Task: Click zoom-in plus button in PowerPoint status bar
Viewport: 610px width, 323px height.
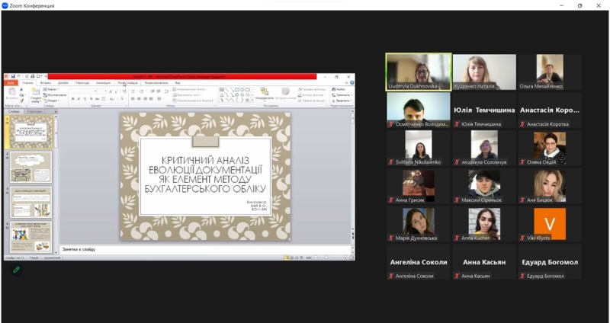Action: pos(345,257)
